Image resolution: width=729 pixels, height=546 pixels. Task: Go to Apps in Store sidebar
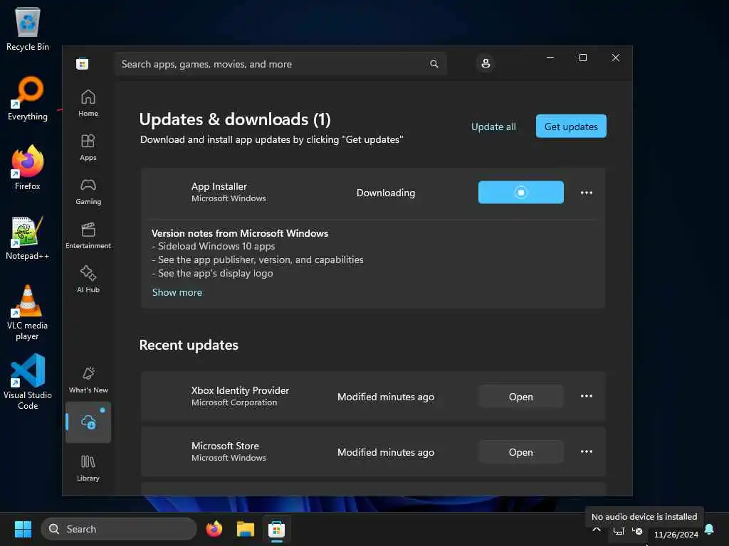tap(88, 147)
